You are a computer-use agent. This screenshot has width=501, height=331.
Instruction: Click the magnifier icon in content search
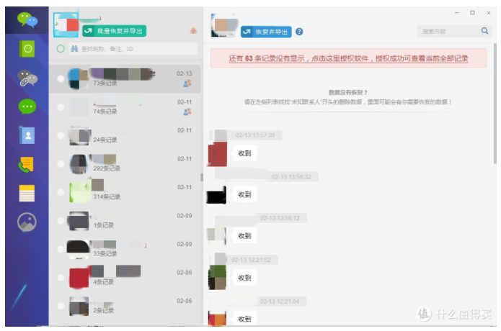[484, 31]
